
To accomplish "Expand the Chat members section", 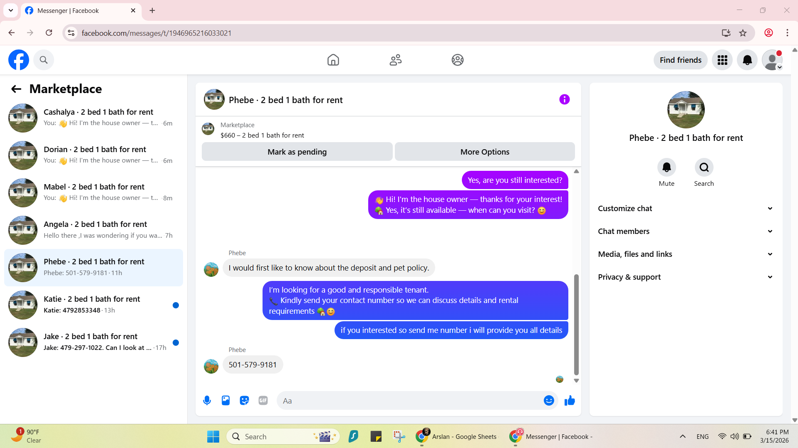I will pyautogui.click(x=686, y=231).
